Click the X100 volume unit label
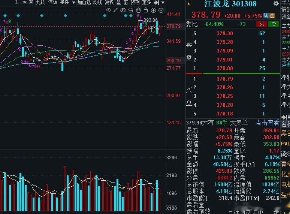The width and height of the screenshot is (290, 214). point(171,208)
